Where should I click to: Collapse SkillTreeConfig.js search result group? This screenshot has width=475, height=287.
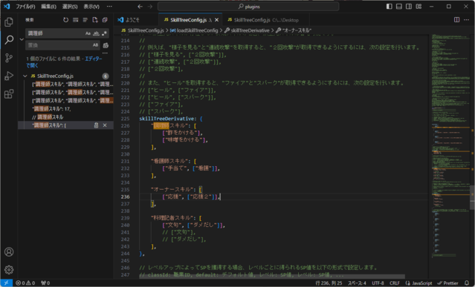click(25, 76)
